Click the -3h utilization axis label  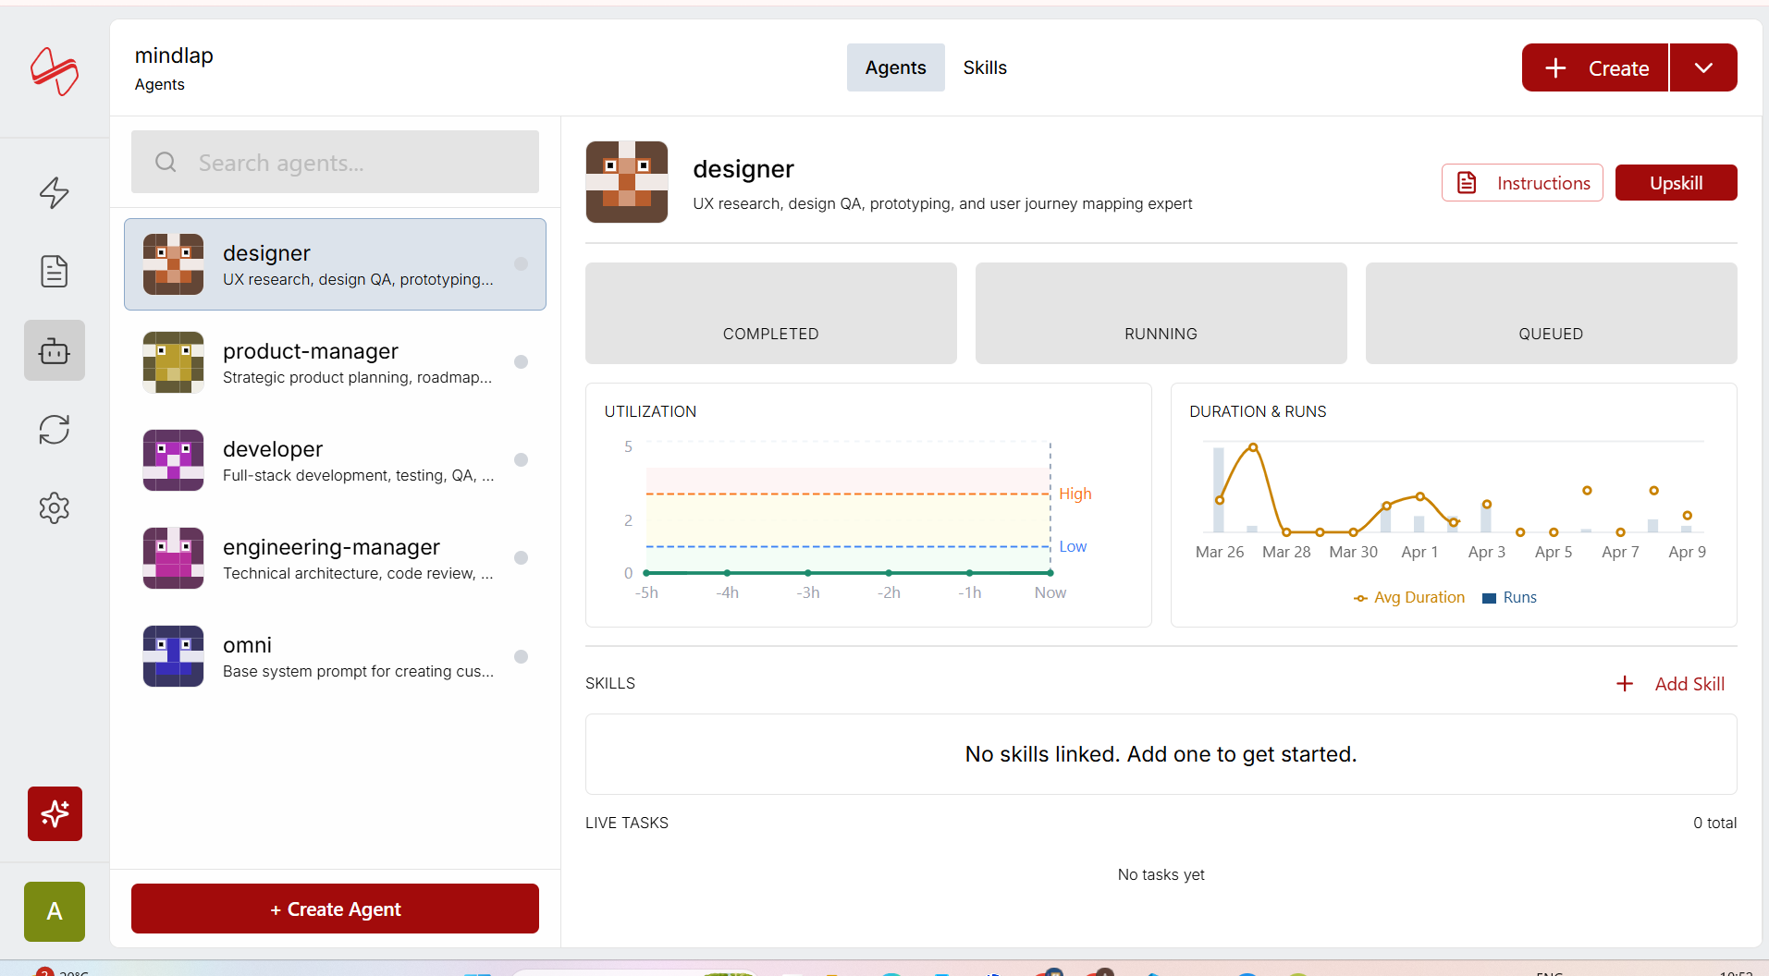point(808,592)
